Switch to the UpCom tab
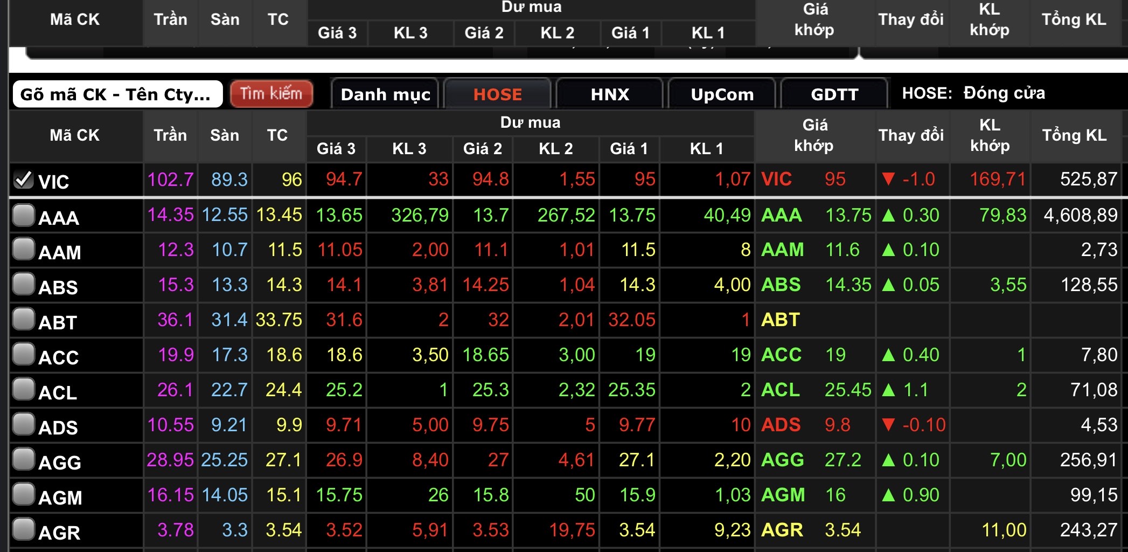This screenshot has height=552, width=1128. [722, 94]
